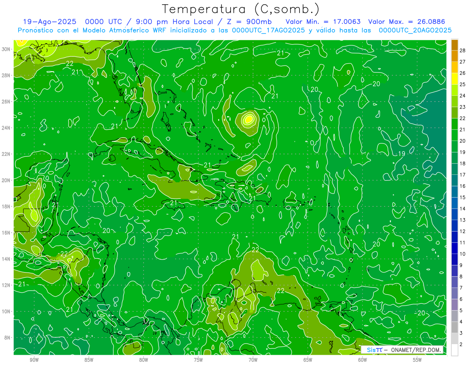Click the "14N" latitude axis label
Image resolution: width=473 pixels, height=365 pixels.
pos(7,259)
